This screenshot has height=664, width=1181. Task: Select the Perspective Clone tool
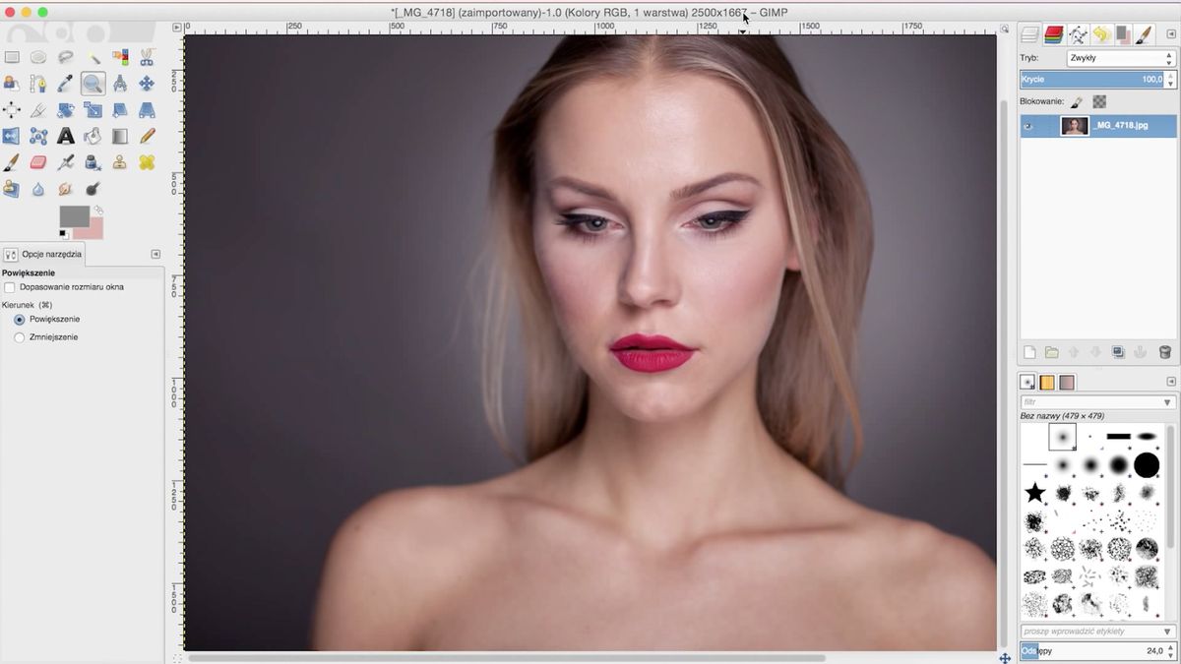[12, 188]
